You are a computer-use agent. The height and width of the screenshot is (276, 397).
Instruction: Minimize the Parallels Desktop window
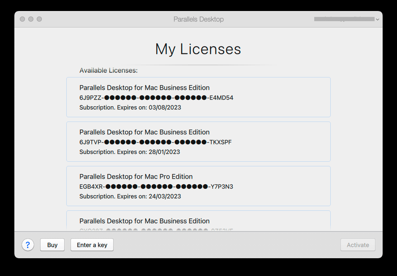(31, 19)
